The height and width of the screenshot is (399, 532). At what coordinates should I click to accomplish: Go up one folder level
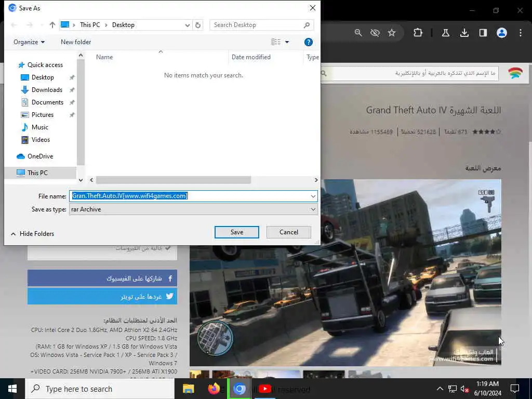tap(52, 25)
